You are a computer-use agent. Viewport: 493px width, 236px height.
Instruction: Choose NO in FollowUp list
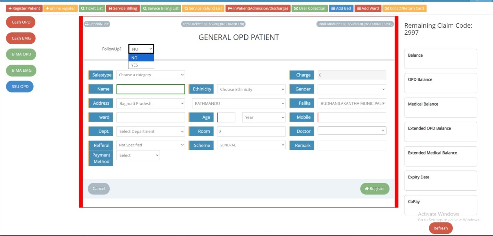(x=141, y=58)
